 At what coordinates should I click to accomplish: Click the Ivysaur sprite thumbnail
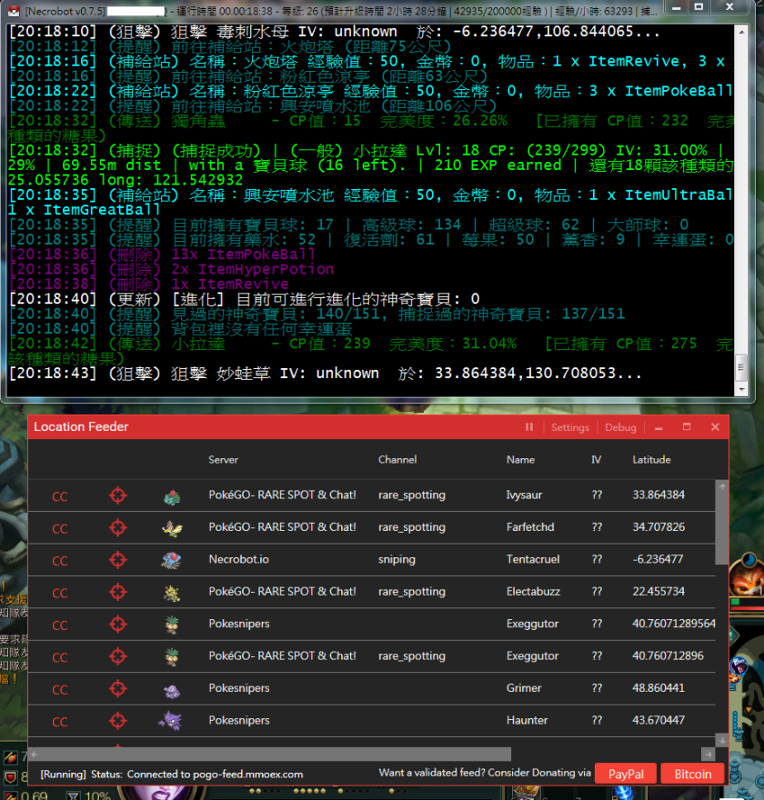coord(172,496)
